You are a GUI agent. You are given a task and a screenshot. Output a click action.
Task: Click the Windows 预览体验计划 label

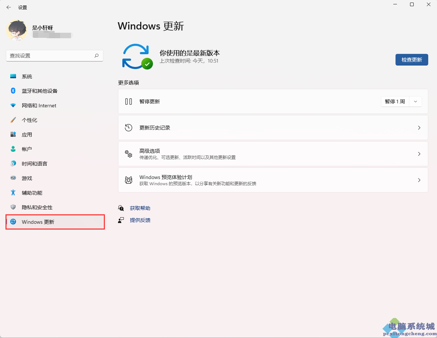(x=166, y=177)
